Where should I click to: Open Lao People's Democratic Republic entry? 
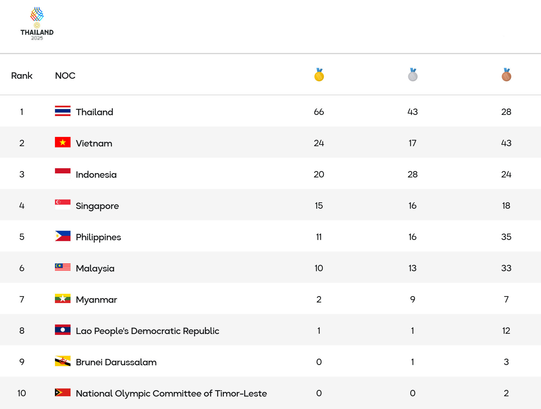pos(147,331)
